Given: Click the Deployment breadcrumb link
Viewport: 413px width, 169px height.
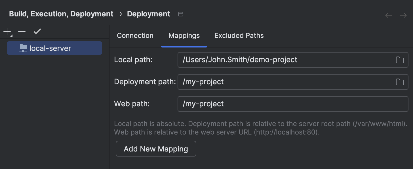Looking at the screenshot, I should (148, 14).
